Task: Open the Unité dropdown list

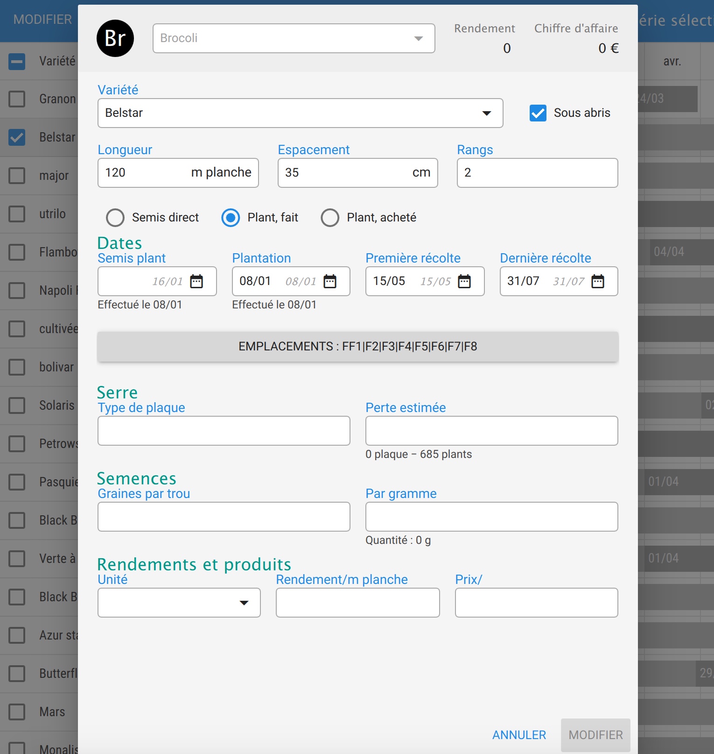Action: 179,603
